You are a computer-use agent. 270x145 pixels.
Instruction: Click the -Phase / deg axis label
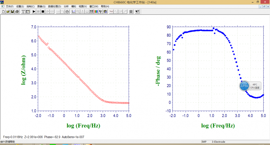(158, 71)
